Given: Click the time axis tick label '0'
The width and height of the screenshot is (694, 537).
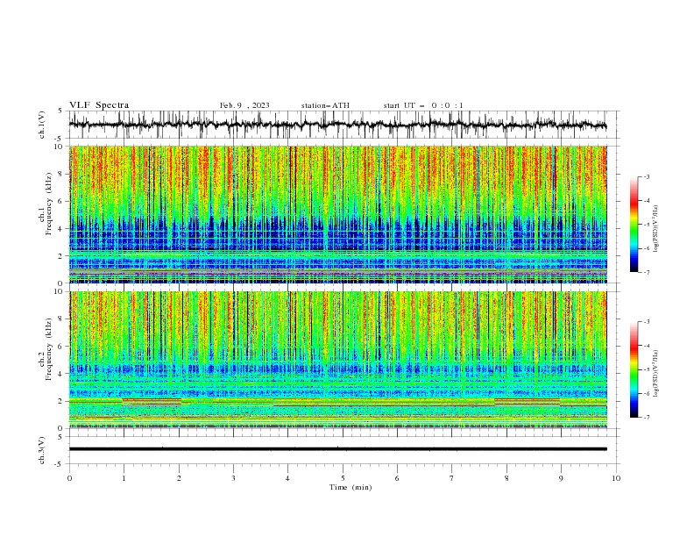Looking at the screenshot, I should (x=69, y=478).
